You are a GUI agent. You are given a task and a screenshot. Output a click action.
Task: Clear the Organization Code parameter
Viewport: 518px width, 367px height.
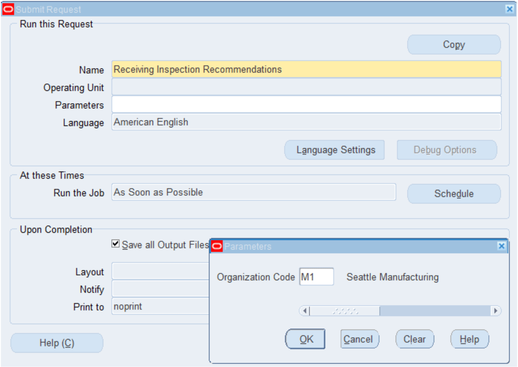[414, 339]
